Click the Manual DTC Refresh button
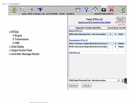 (121, 19)
